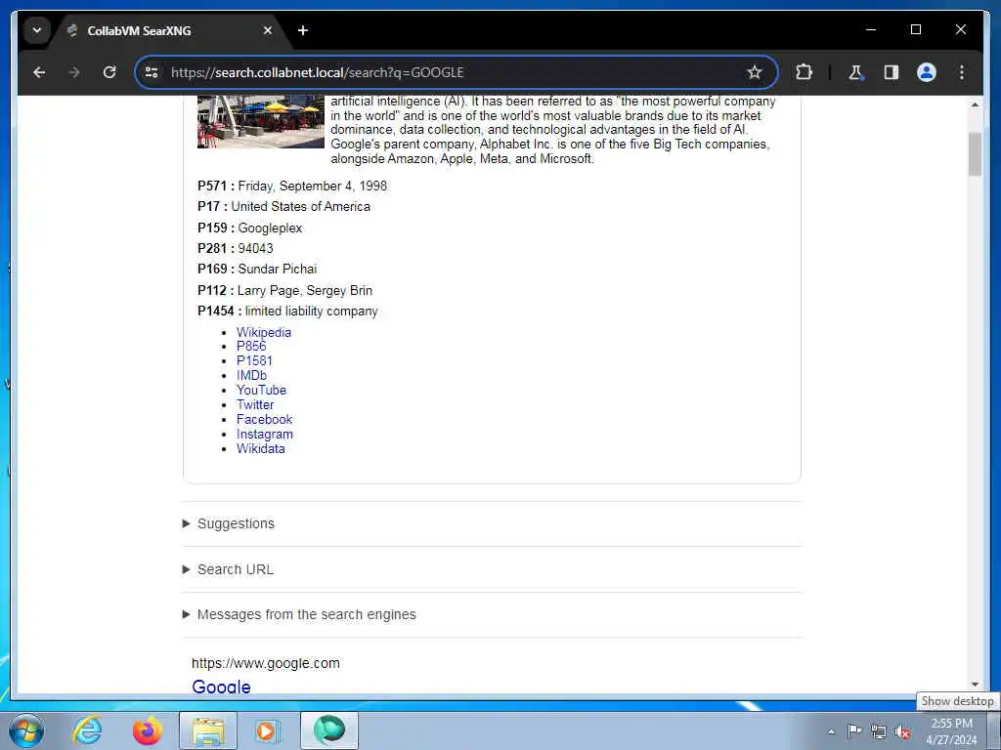Open the Instagram link
The height and width of the screenshot is (750, 1001).
(264, 435)
